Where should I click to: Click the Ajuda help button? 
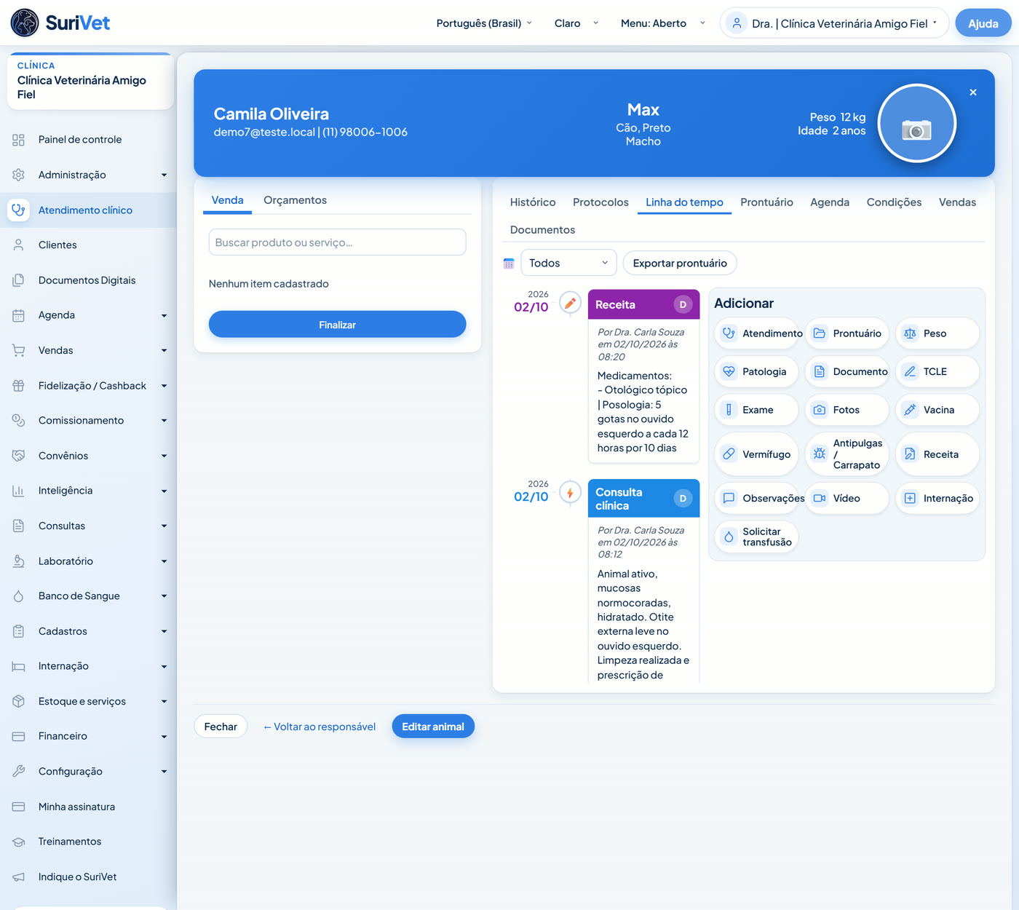tap(983, 23)
